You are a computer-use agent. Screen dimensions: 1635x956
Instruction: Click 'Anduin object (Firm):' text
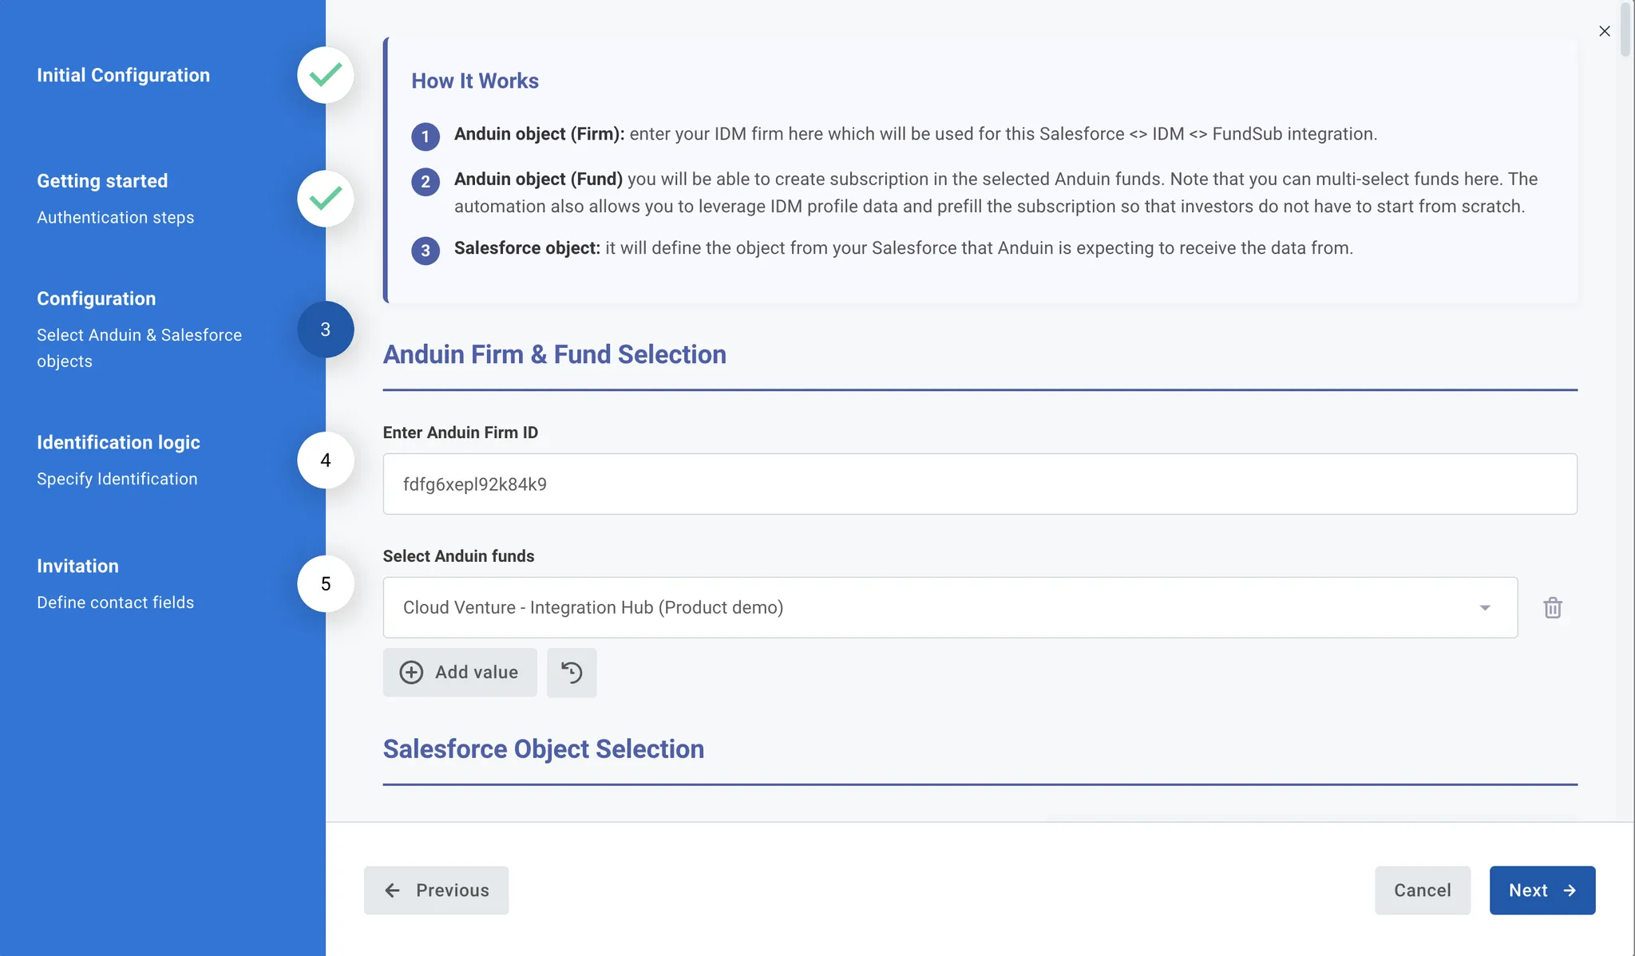(540, 134)
